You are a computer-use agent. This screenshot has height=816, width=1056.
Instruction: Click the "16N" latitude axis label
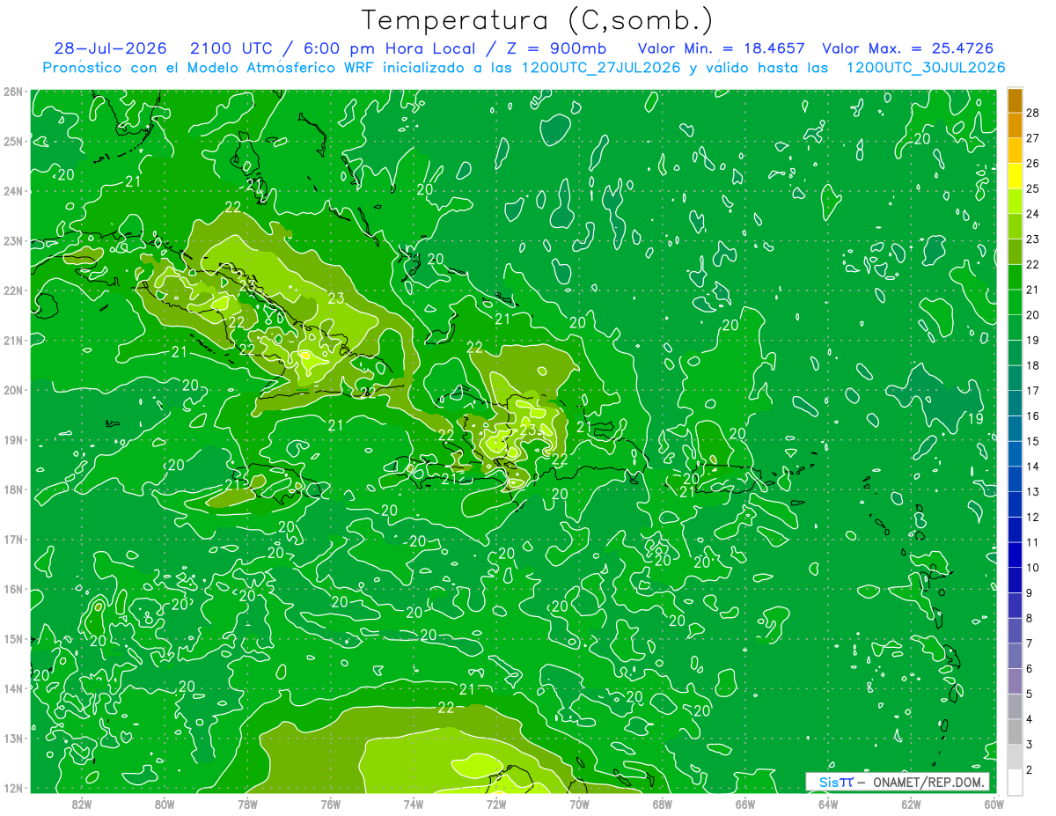(13, 589)
